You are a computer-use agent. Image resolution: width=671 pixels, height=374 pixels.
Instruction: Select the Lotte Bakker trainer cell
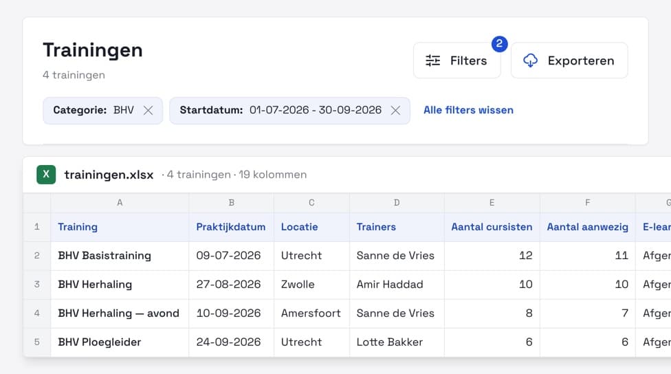click(397, 342)
